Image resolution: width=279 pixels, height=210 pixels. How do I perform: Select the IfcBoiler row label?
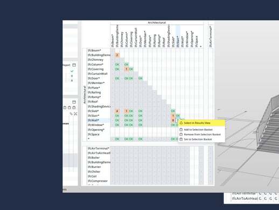point(94,158)
